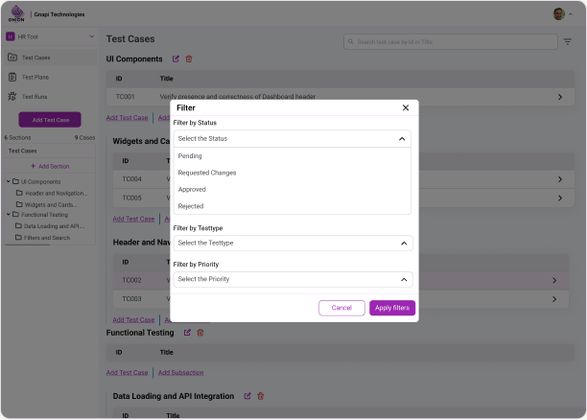Screen dimensions: 587x420
Task: Click the plus icon beside Add Section
Action: click(33, 166)
